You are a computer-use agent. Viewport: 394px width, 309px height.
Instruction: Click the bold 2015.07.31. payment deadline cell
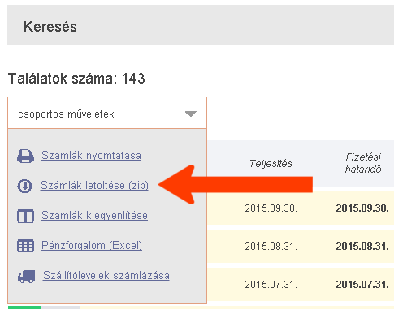[x=362, y=285]
